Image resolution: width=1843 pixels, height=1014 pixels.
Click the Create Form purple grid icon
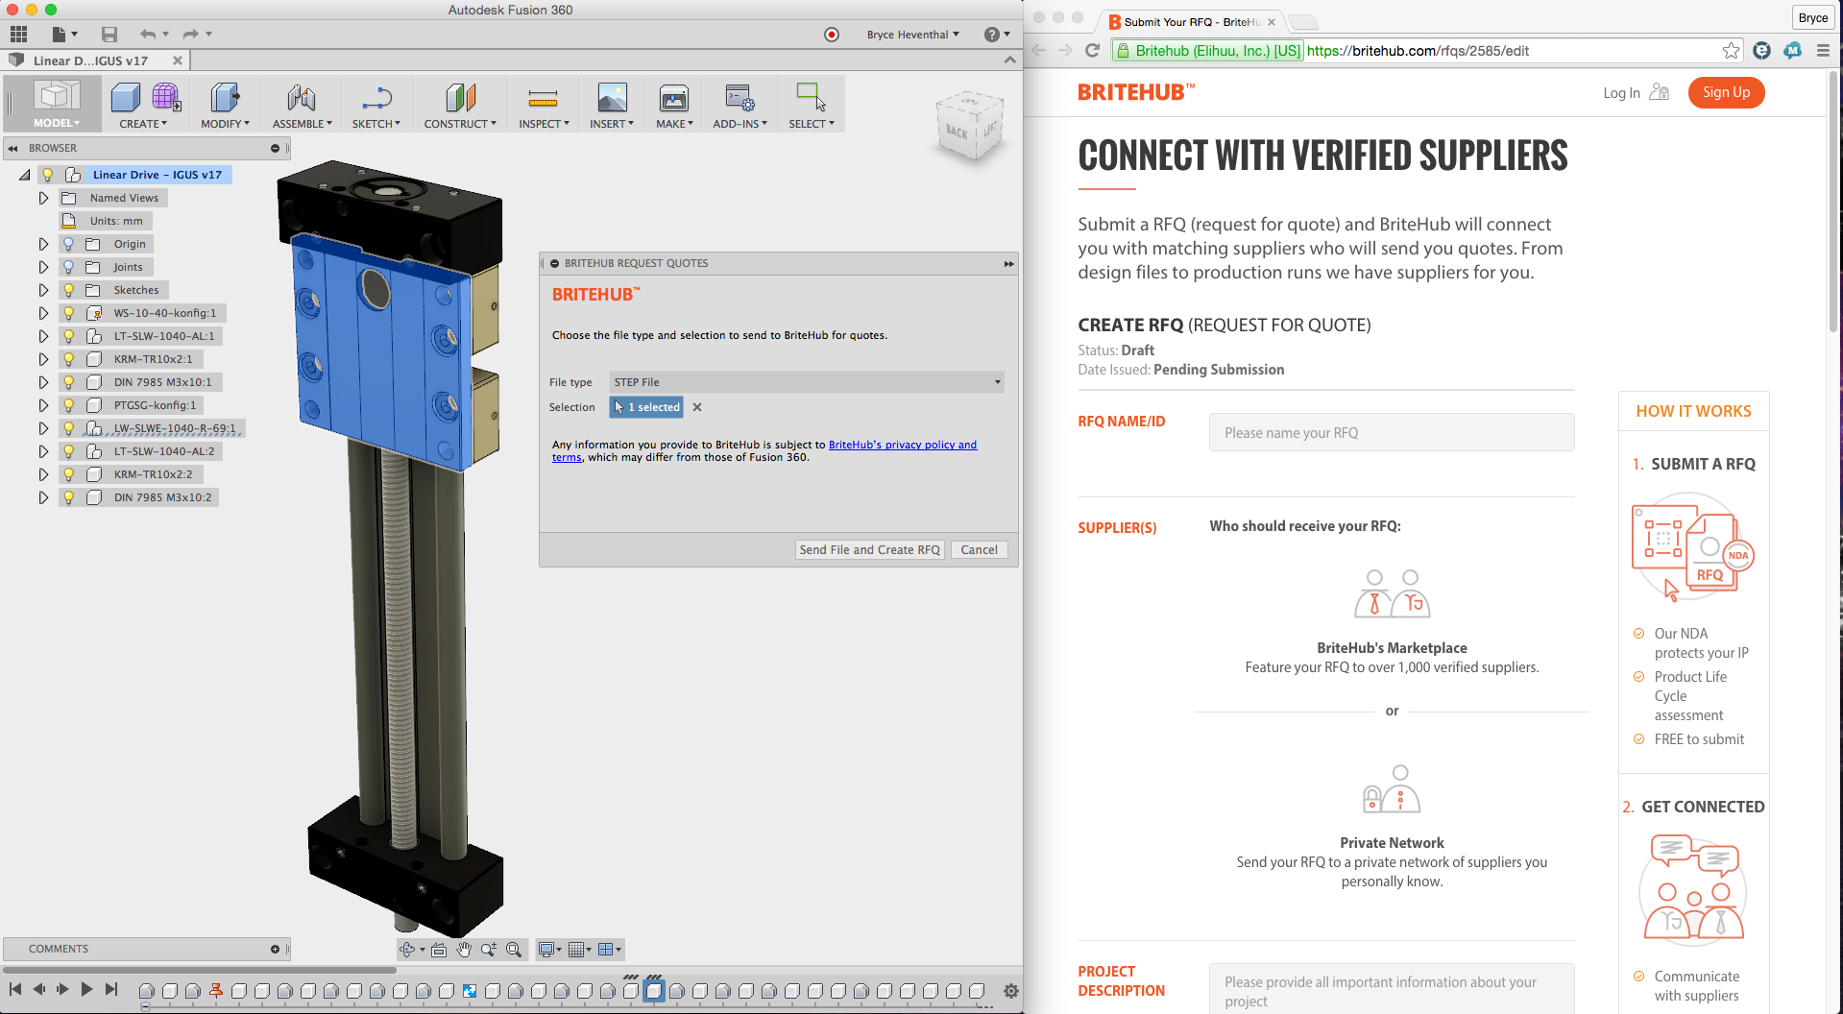[165, 97]
